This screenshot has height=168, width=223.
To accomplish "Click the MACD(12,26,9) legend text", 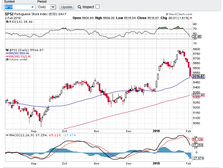I will click(22, 135).
